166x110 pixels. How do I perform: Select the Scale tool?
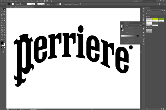[x=4, y=23]
